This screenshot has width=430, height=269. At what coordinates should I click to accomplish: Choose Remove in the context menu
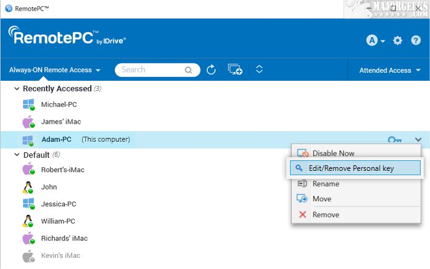pyautogui.click(x=356, y=214)
